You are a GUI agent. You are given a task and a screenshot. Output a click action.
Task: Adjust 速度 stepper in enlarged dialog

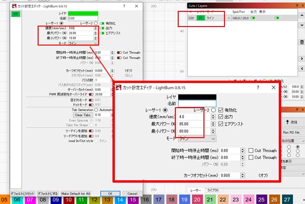click(x=213, y=117)
